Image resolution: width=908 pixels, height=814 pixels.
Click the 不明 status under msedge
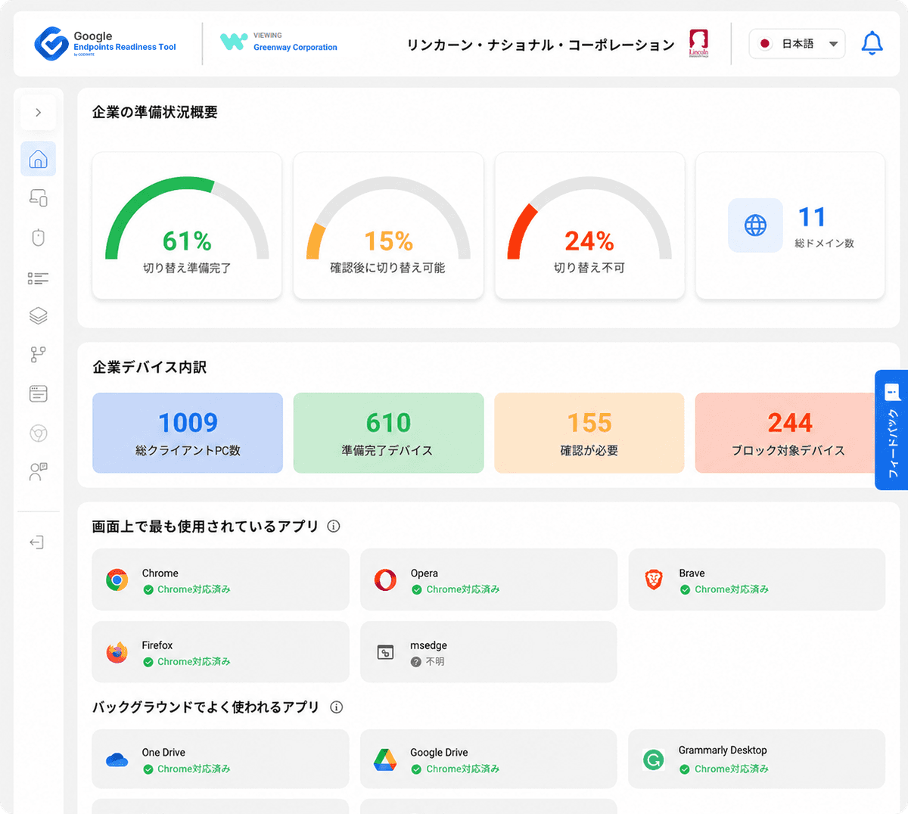click(428, 661)
